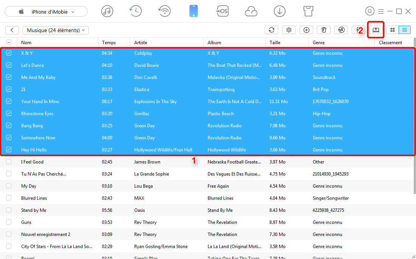Viewport: 416px width, 259px height.
Task: Go back with the left arrow button
Action: pos(12,30)
